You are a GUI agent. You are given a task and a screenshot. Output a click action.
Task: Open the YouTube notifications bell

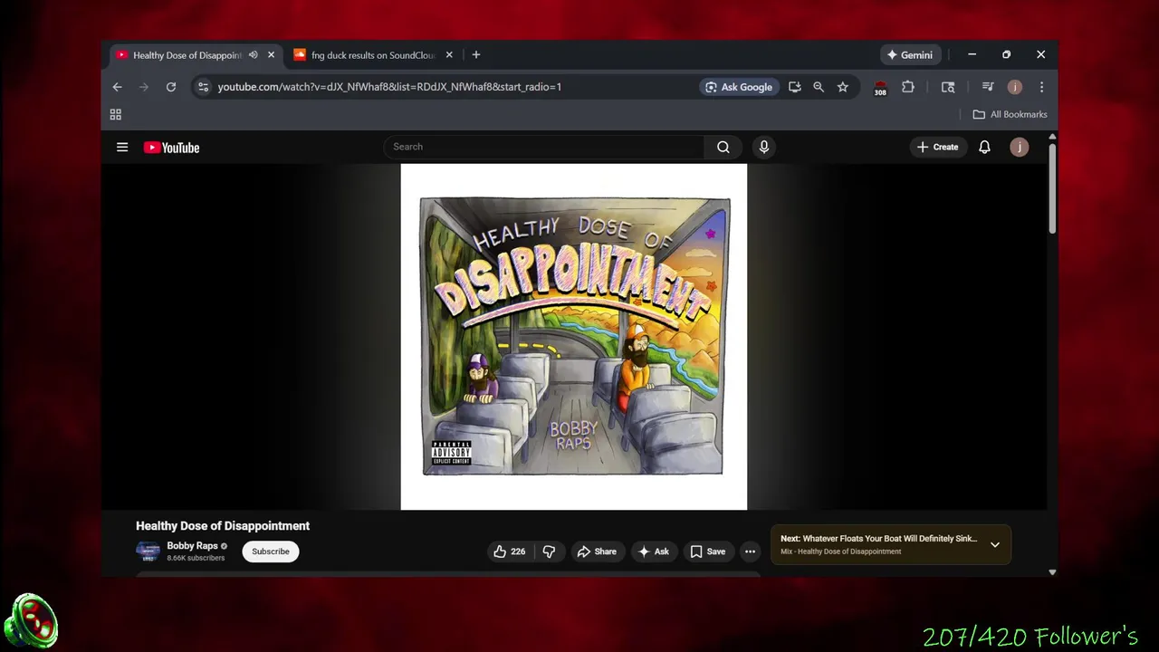pyautogui.click(x=984, y=147)
